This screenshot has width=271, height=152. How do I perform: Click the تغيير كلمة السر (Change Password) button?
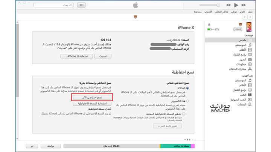point(167,126)
